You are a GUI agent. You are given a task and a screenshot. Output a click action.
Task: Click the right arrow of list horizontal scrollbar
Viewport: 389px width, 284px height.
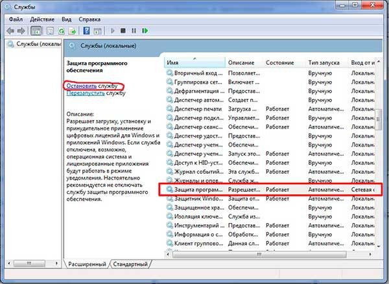click(x=370, y=254)
